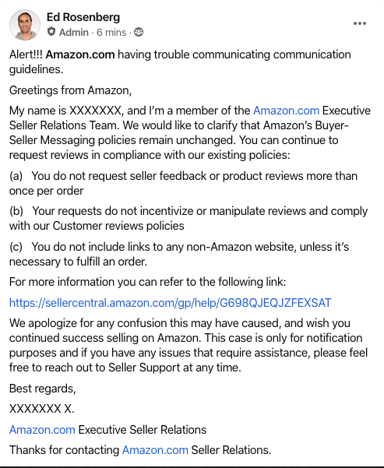Open the bold Amazon.com link in the alert line
The height and width of the screenshot is (468, 384).
coord(80,55)
